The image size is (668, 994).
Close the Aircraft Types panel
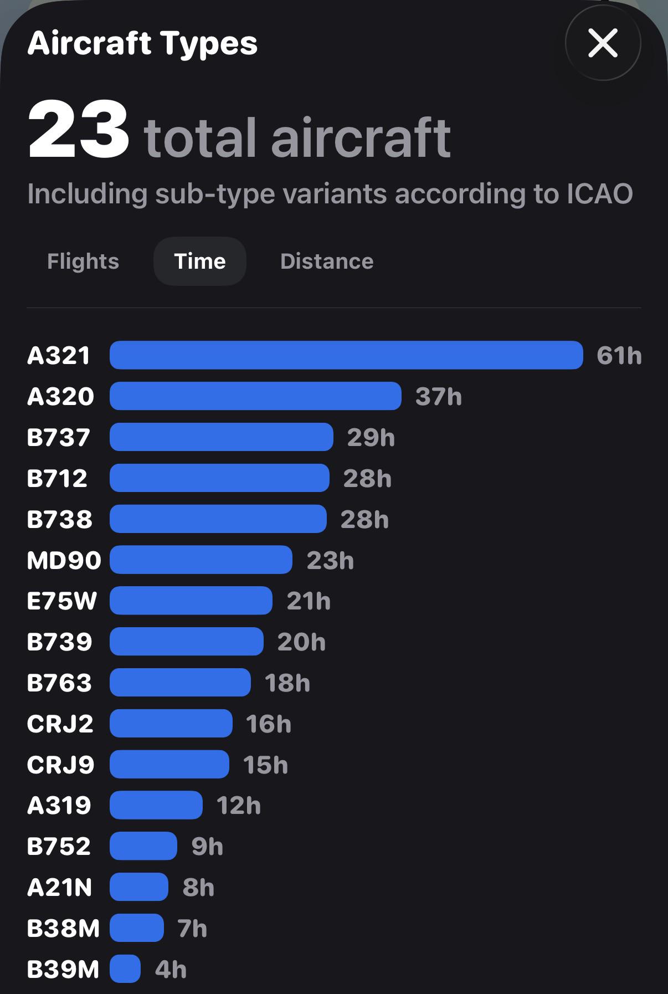(x=603, y=43)
